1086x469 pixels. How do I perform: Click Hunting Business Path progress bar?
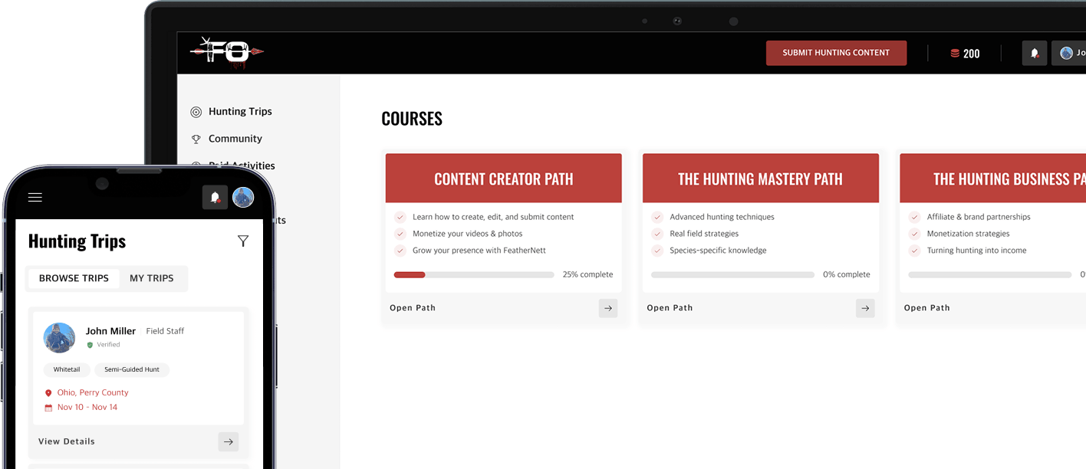[x=990, y=274]
